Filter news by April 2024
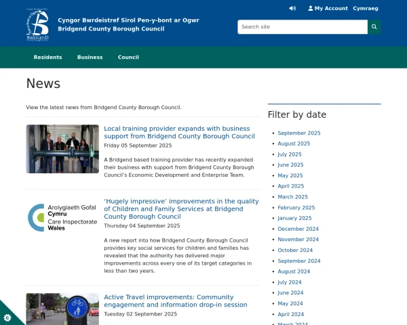This screenshot has width=407, height=325. pyautogui.click(x=291, y=314)
